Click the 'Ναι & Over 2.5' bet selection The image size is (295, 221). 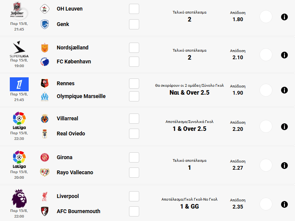tap(189, 93)
